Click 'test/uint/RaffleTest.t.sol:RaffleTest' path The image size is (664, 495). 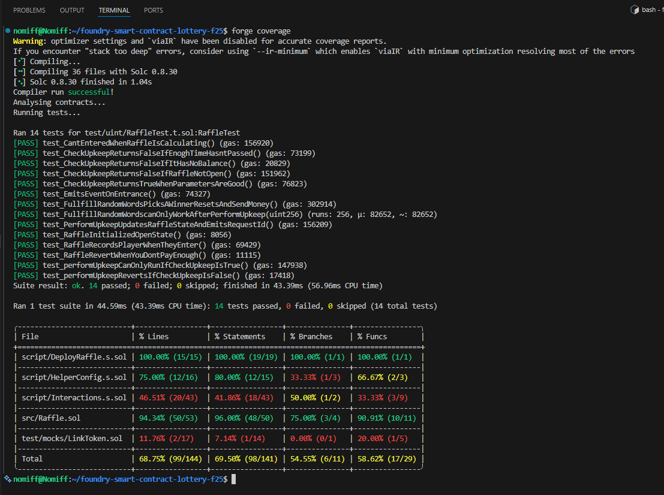coord(162,132)
